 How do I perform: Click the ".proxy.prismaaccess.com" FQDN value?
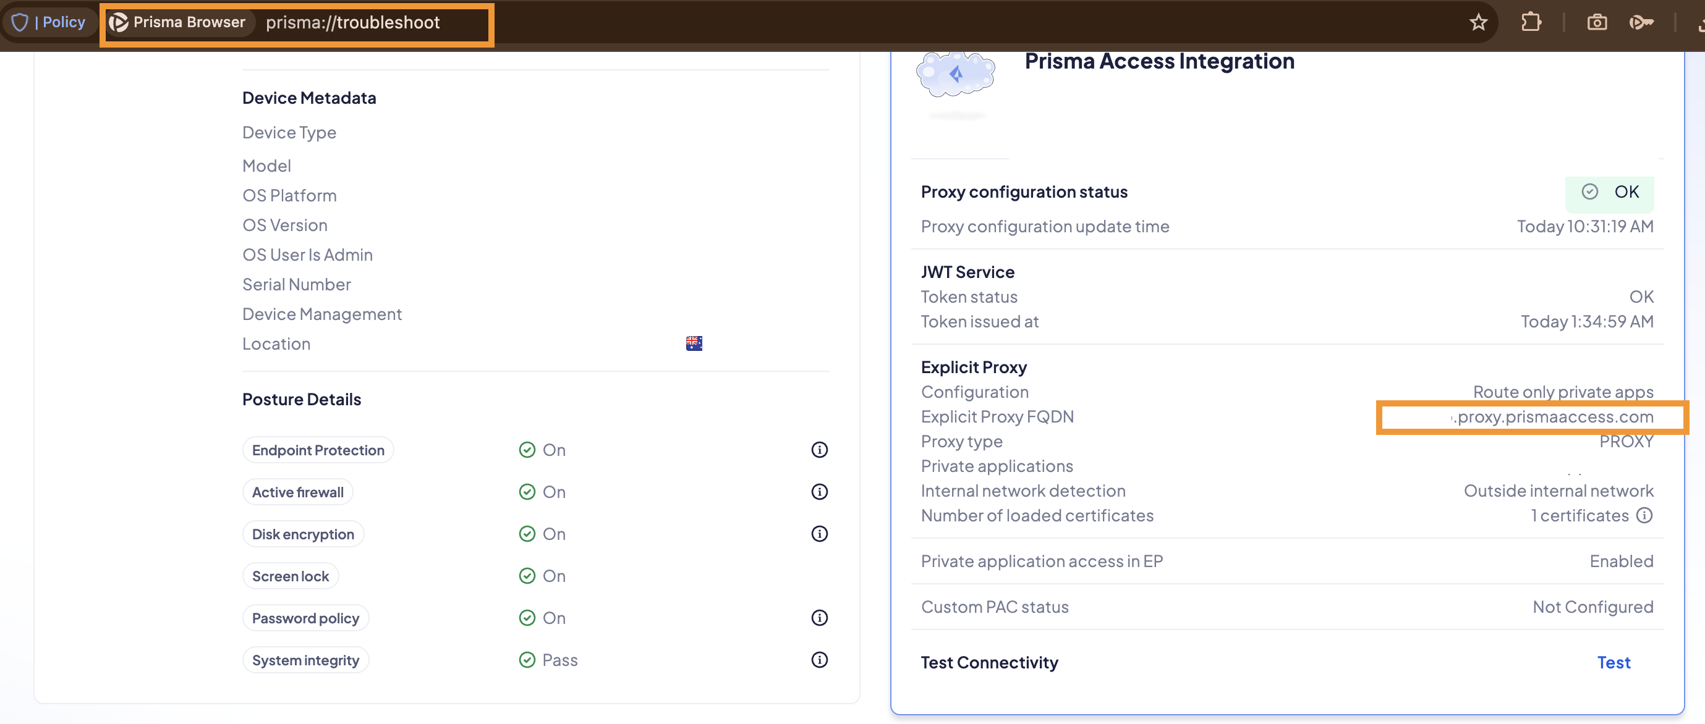point(1552,416)
